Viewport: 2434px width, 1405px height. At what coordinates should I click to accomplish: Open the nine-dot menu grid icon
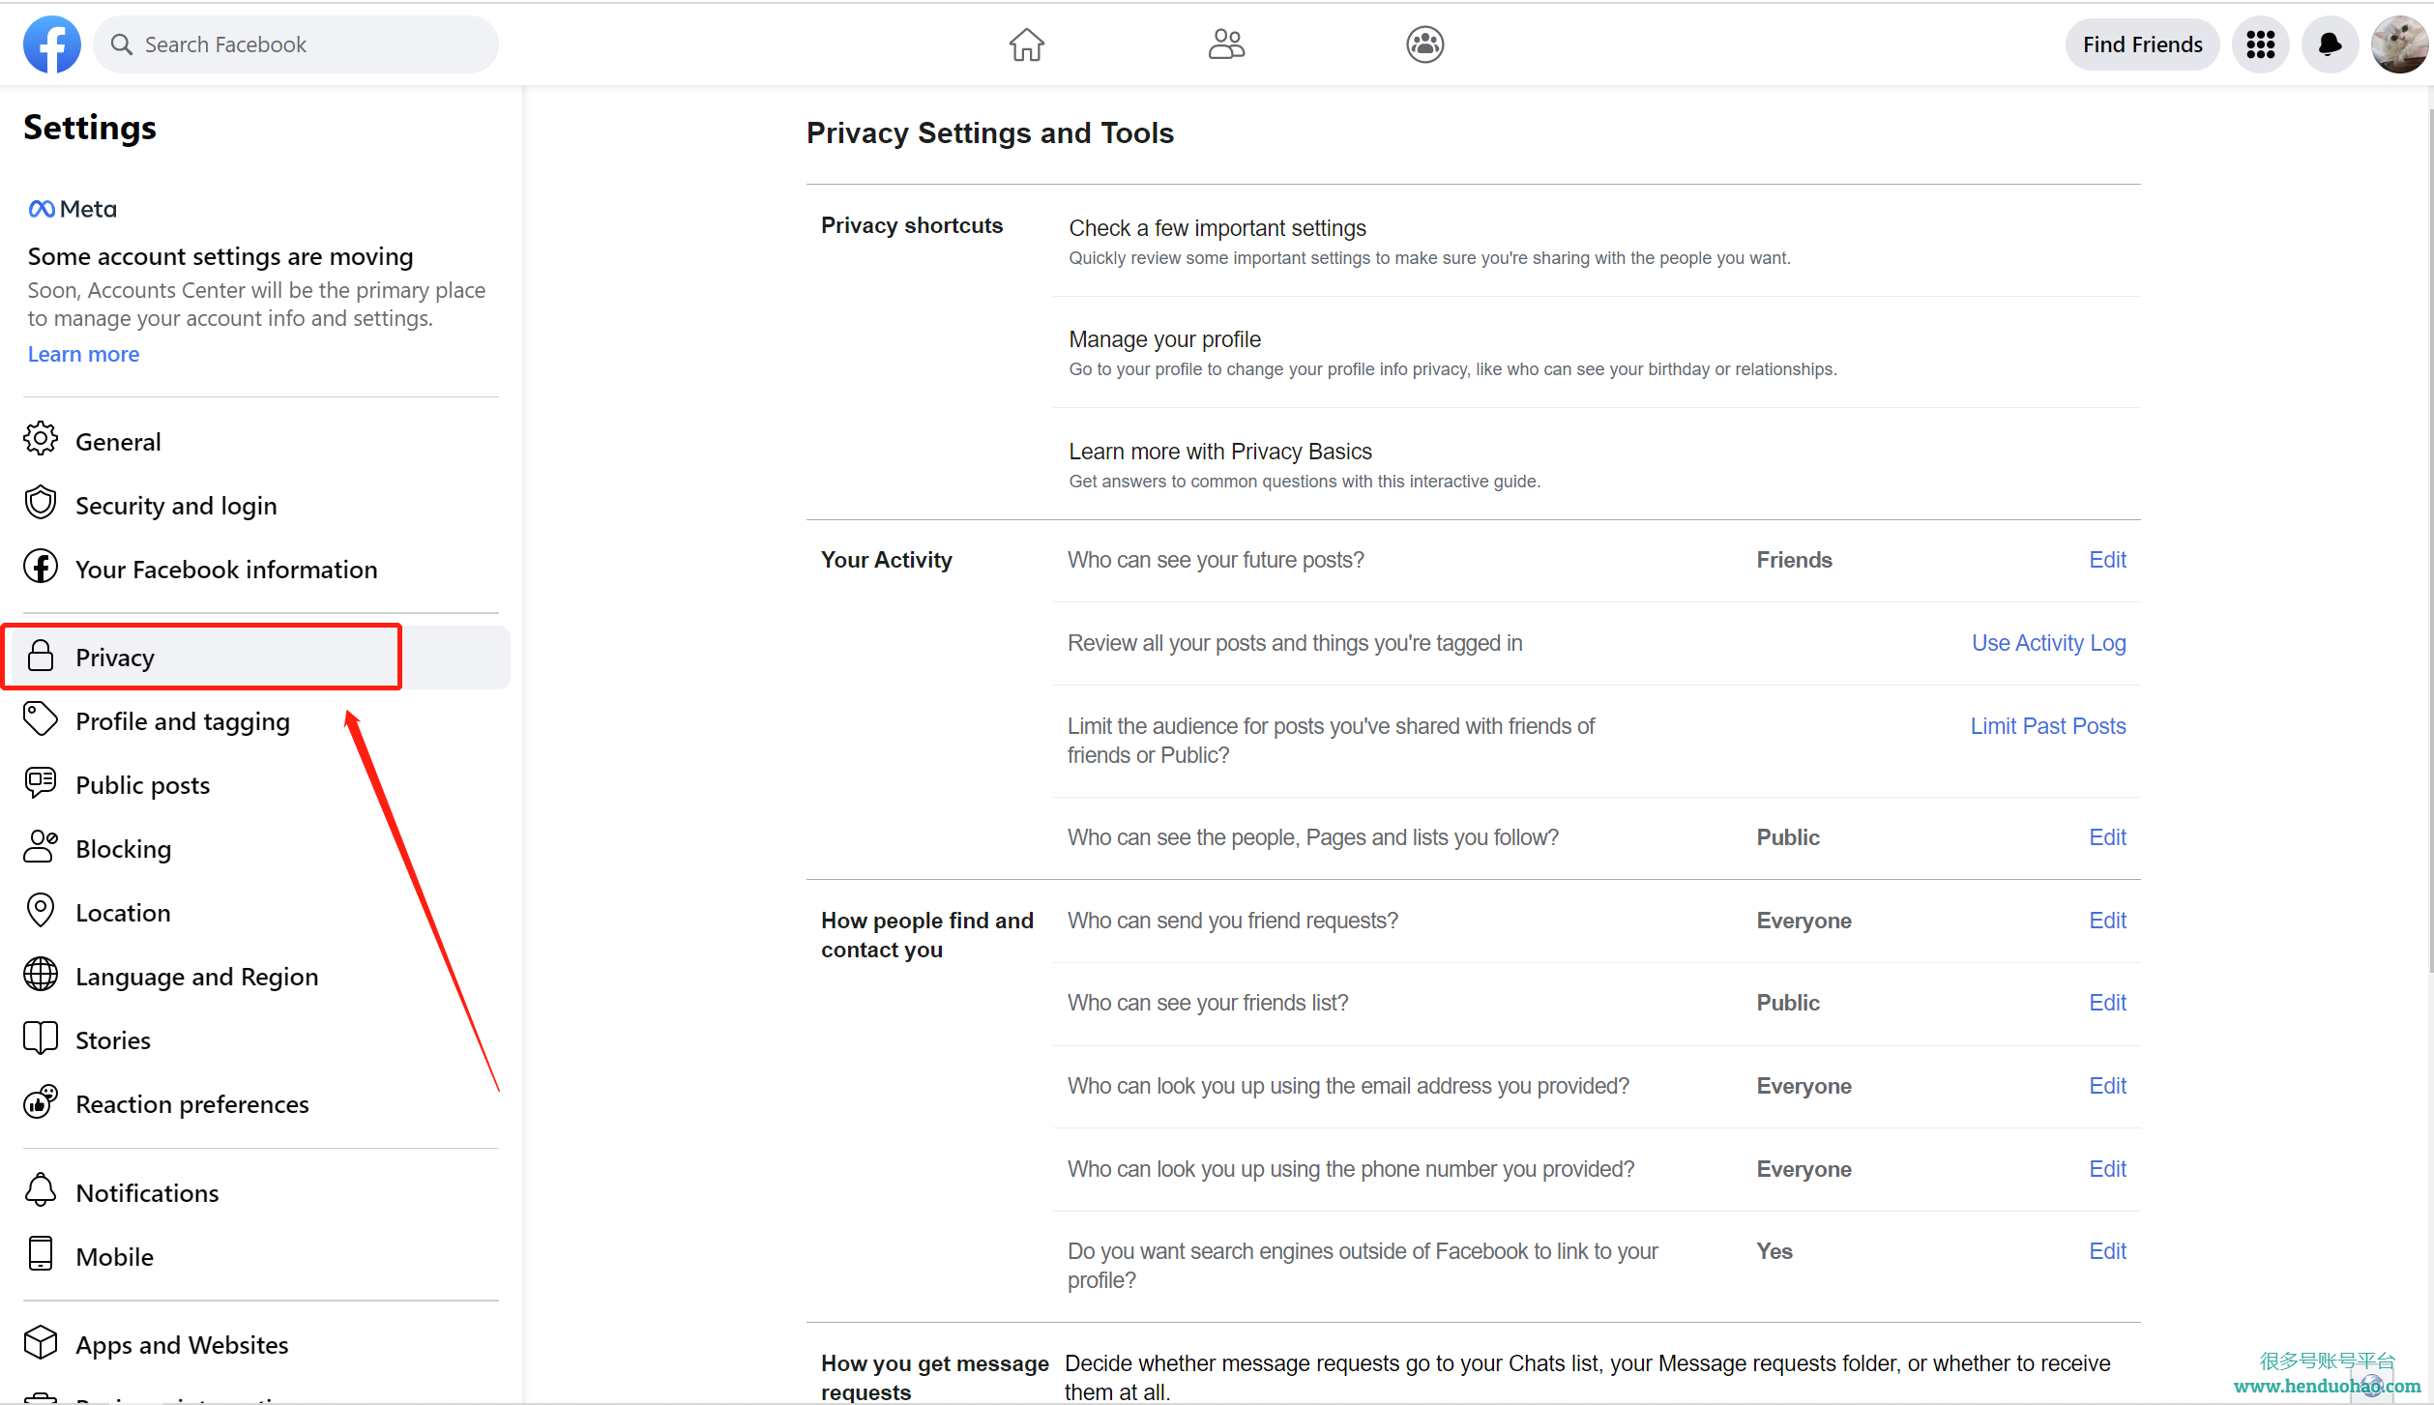(x=2260, y=44)
